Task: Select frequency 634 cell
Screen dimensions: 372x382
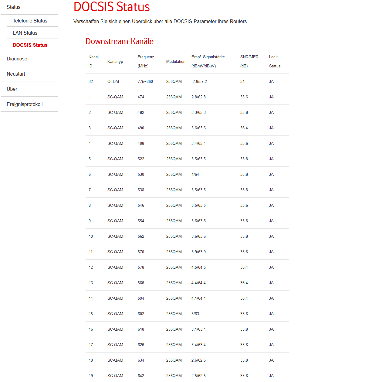Action: click(x=141, y=360)
